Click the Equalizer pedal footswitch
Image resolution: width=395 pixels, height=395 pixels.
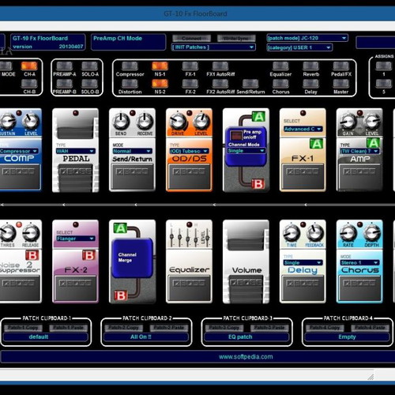coord(189,288)
